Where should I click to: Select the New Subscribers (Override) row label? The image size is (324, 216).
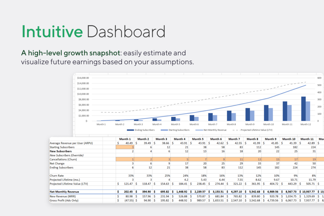pos(66,155)
